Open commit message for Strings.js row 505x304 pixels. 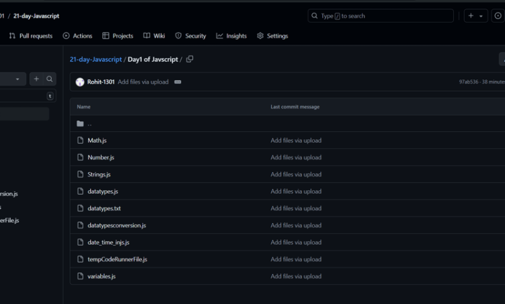(x=296, y=175)
